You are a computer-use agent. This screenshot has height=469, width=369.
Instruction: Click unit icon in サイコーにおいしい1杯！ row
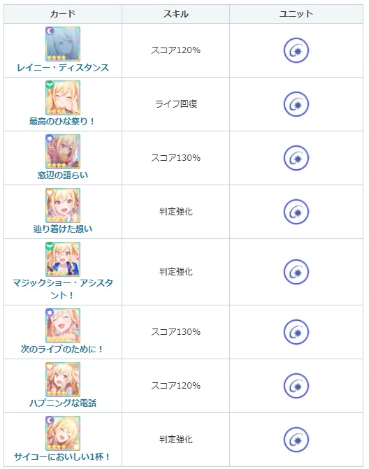296,440
